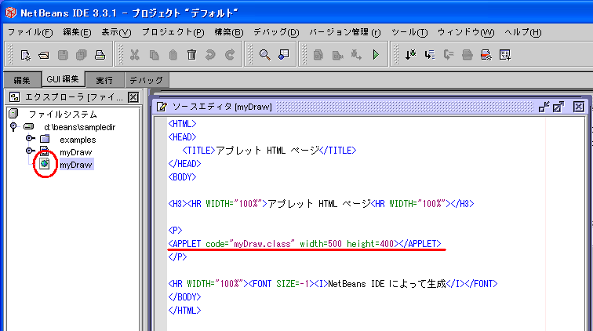Click the Undo arrow icon
The height and width of the screenshot is (331, 593).
point(210,55)
